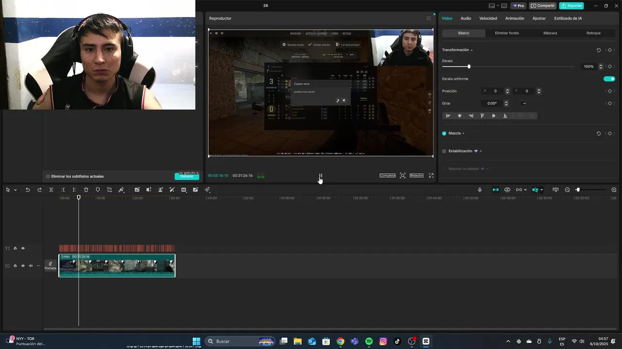622x349 pixels.
Task: Click the Pro badge button
Action: (518, 6)
